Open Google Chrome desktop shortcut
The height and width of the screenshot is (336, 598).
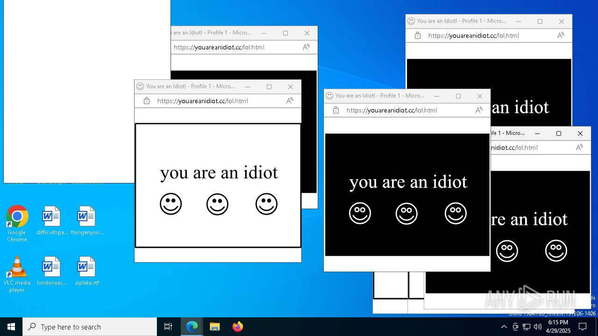click(x=17, y=224)
